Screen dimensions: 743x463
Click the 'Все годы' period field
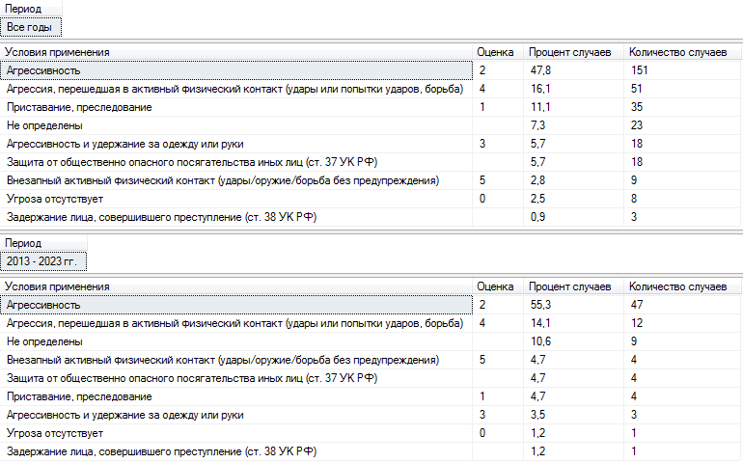click(x=33, y=27)
